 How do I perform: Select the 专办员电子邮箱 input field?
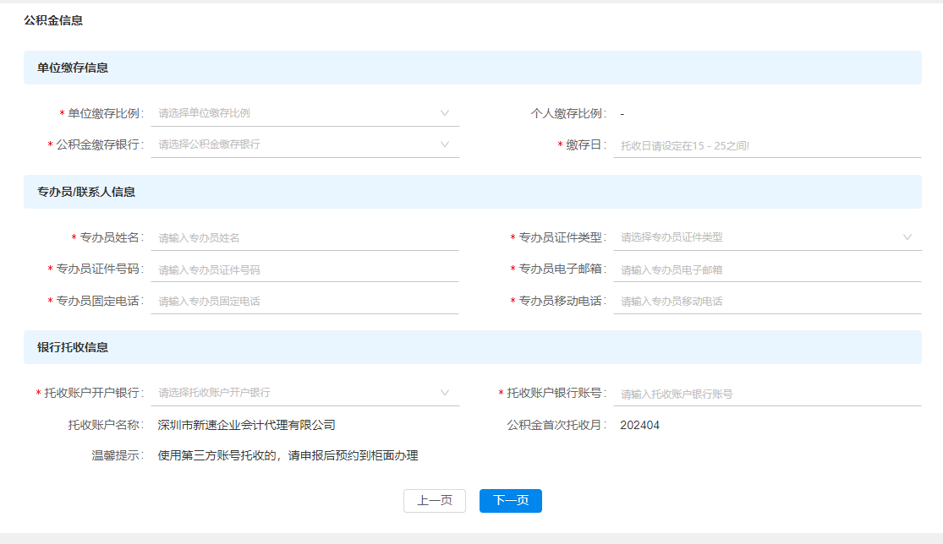(766, 270)
